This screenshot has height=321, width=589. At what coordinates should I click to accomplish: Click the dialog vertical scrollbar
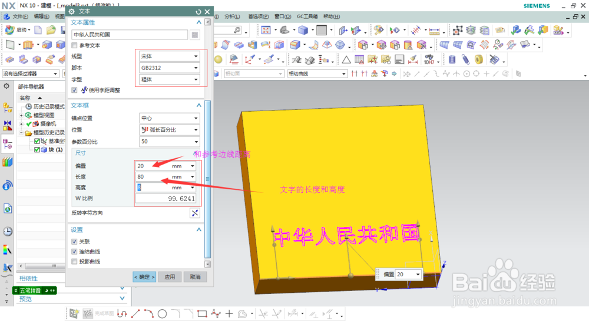tap(207, 179)
